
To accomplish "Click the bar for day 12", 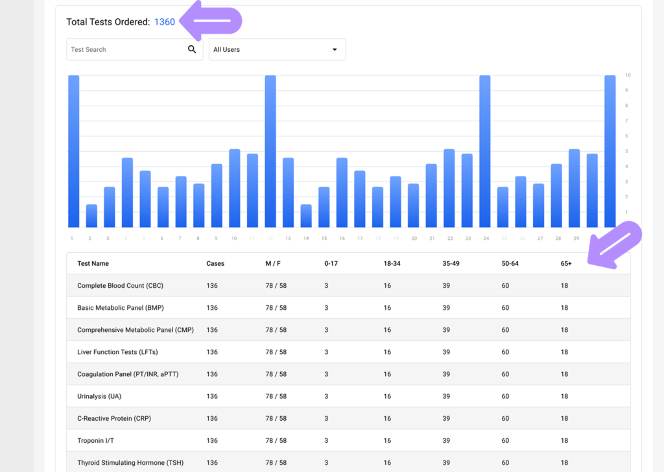I will tap(270, 151).
